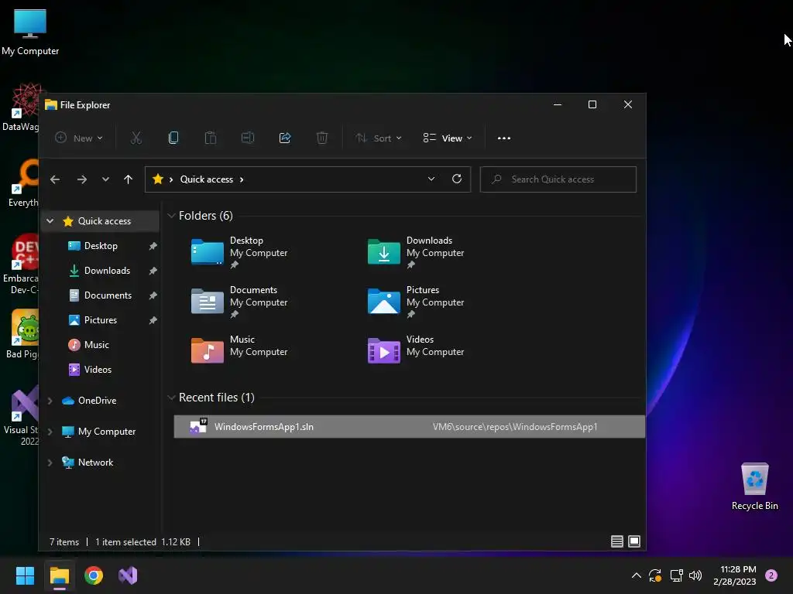This screenshot has height=594, width=793.
Task: Select the Recycle Bin desktop icon
Action: (754, 486)
